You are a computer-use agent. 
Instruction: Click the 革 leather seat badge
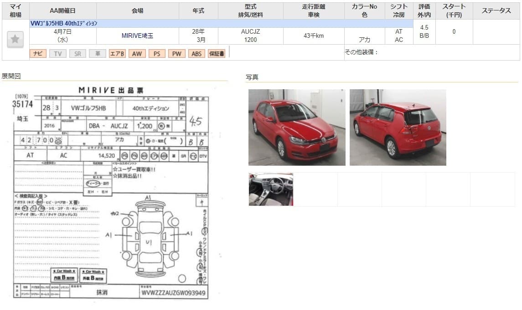(x=97, y=54)
